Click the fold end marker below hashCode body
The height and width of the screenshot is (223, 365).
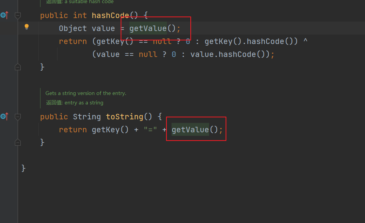click(x=18, y=67)
